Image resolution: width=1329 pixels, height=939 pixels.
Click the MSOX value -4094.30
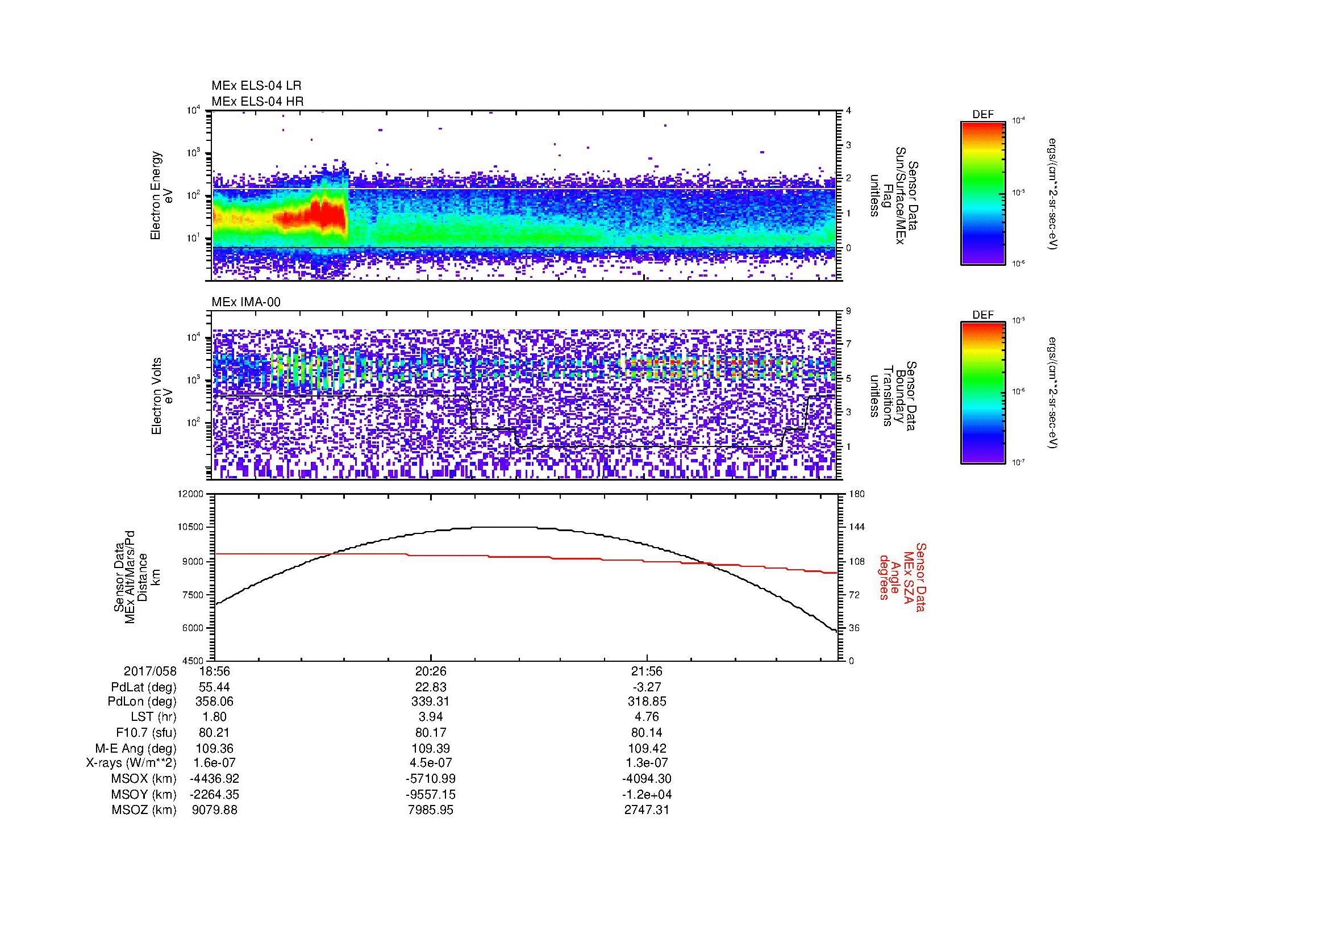click(x=647, y=779)
